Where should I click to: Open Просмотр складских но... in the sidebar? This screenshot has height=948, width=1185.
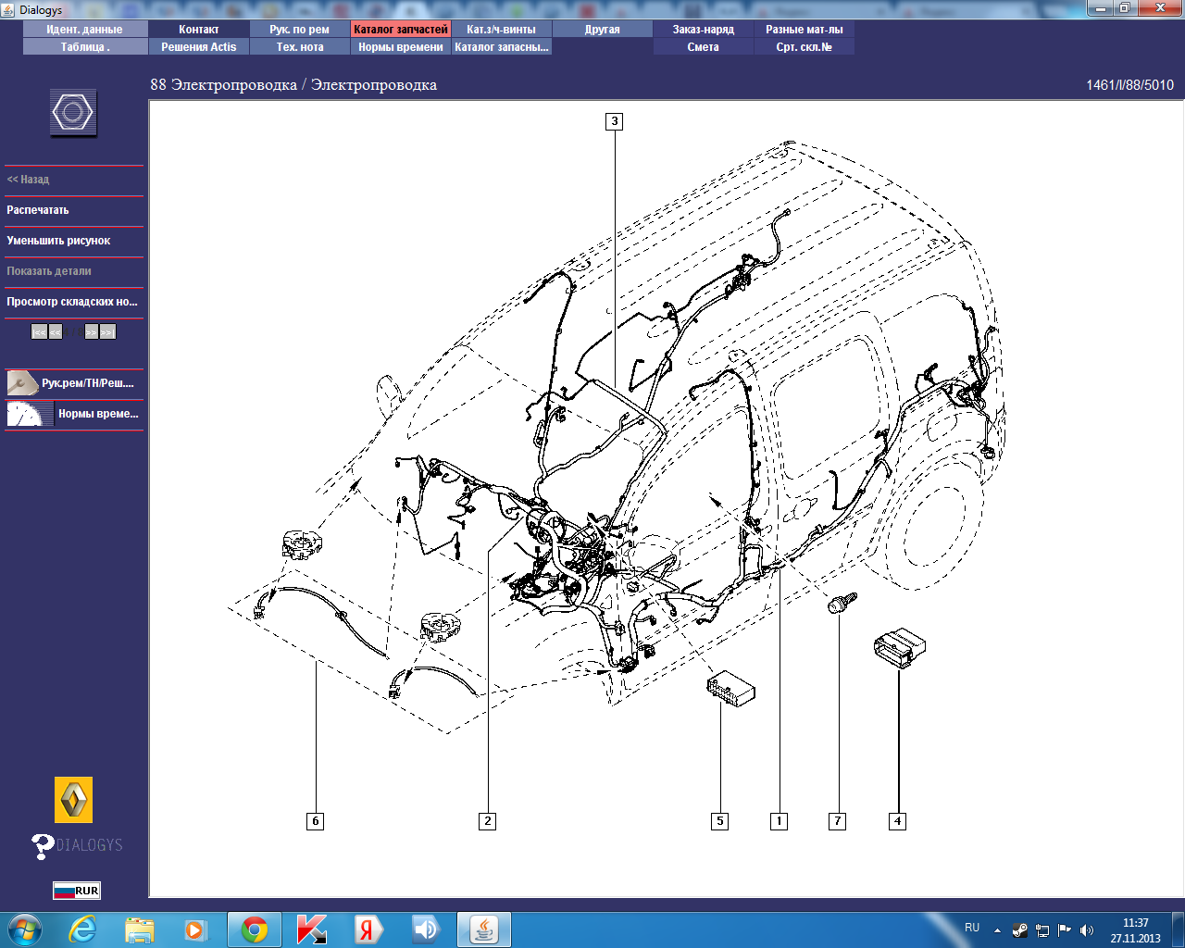coord(74,302)
